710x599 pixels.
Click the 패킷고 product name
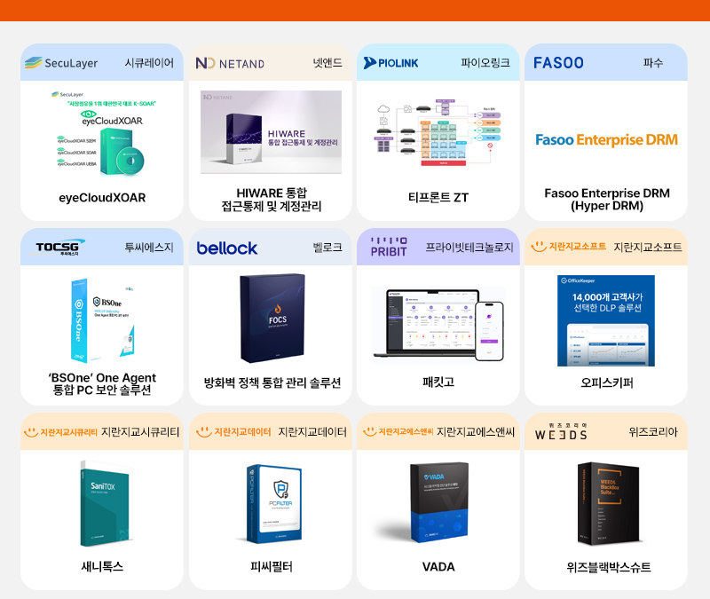point(438,382)
